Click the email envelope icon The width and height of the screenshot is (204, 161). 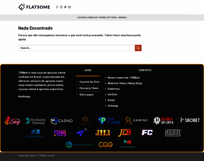click(70, 7)
